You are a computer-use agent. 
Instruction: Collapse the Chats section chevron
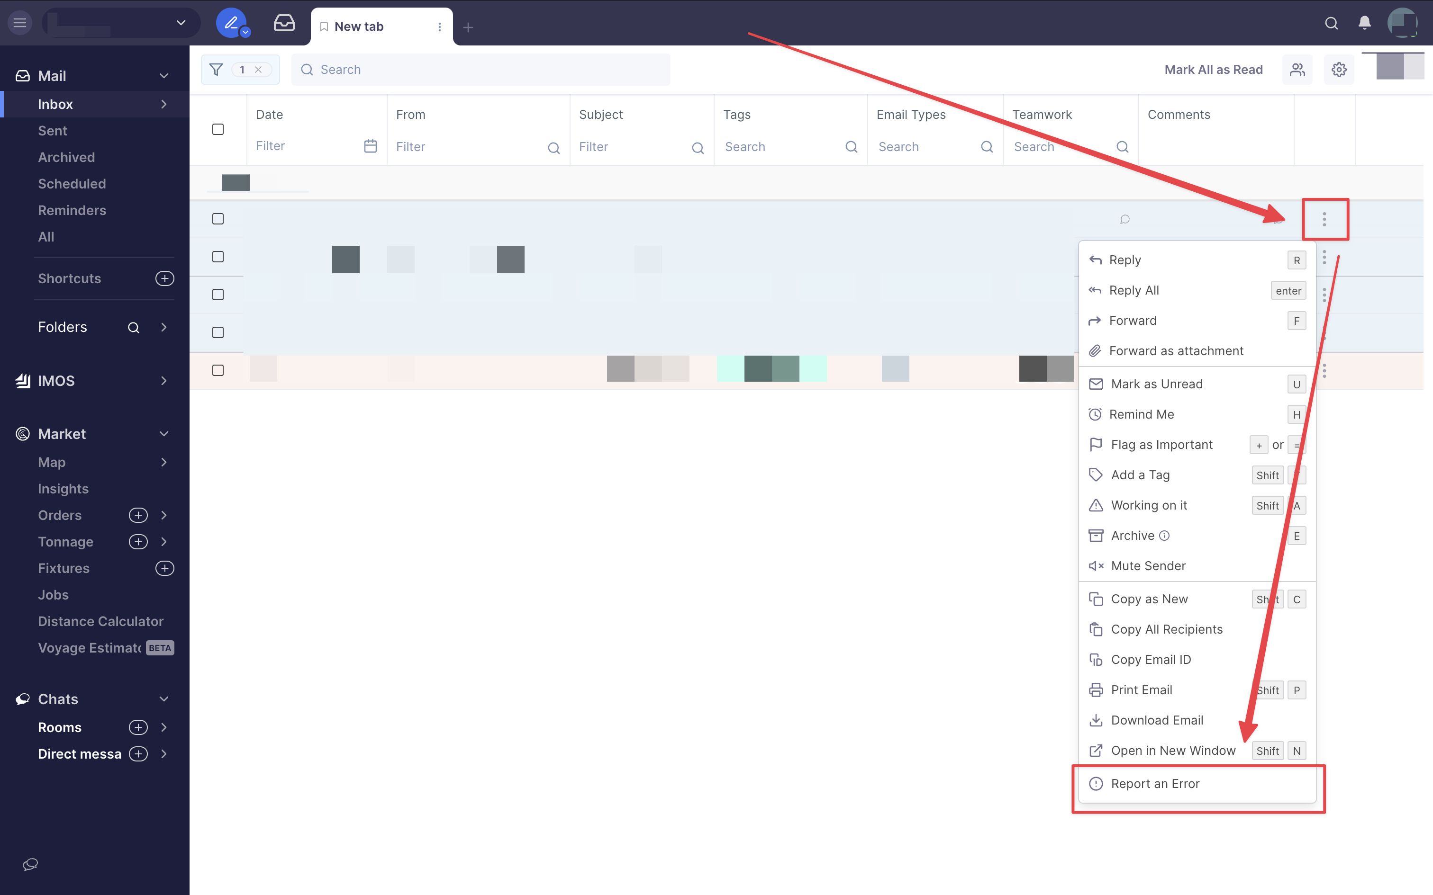164,699
